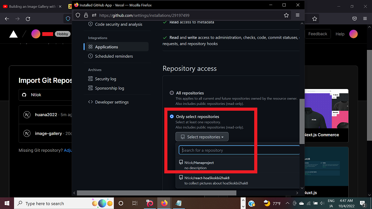The width and height of the screenshot is (372, 209).
Task: Select the All repositories radio option
Action: click(x=172, y=93)
